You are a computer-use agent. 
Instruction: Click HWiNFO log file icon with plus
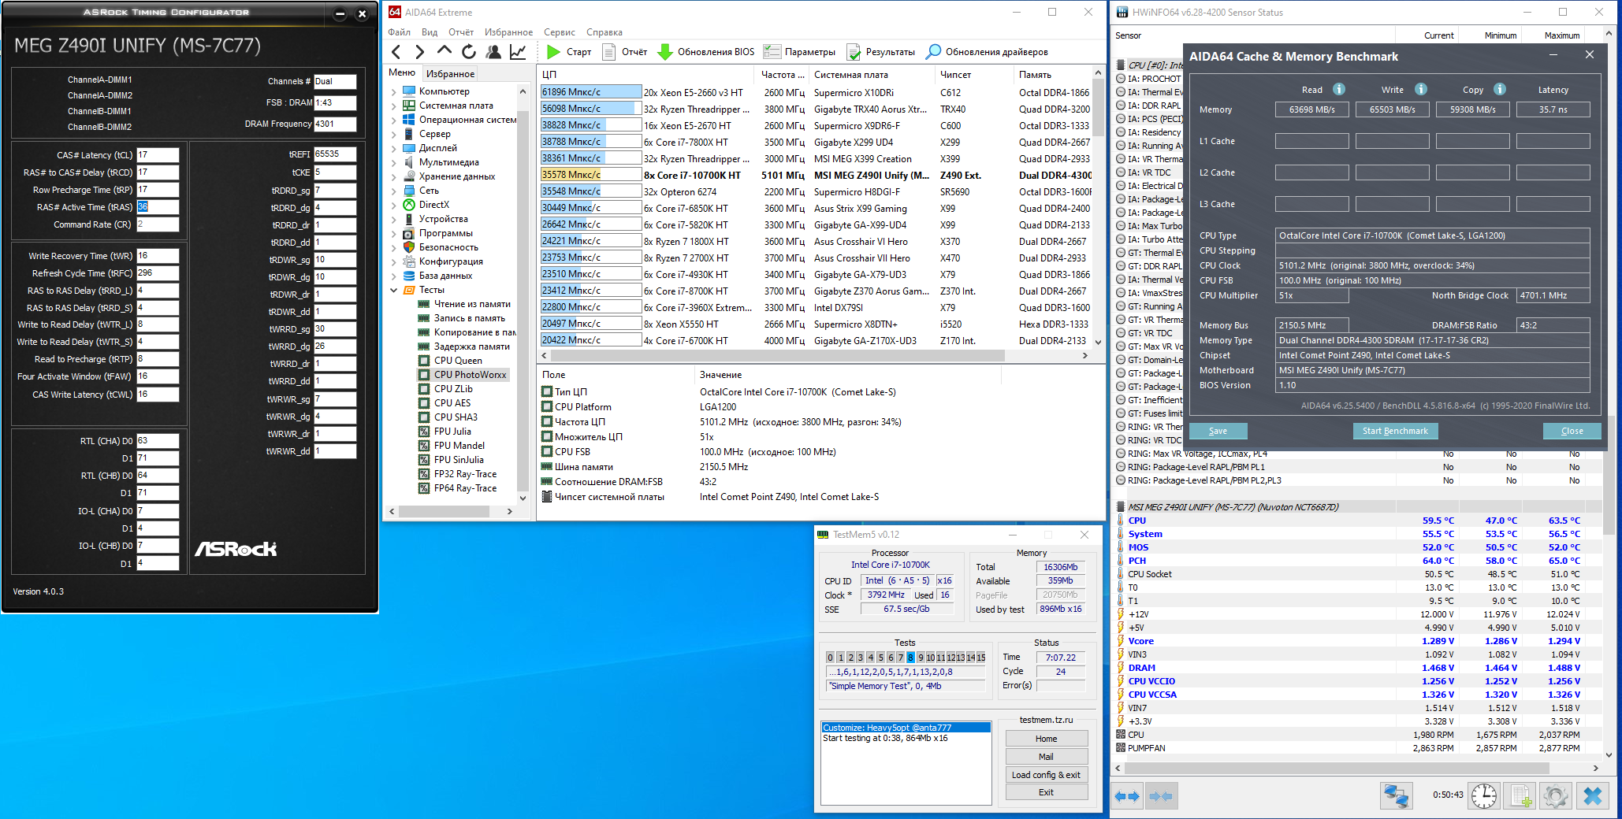(x=1520, y=796)
